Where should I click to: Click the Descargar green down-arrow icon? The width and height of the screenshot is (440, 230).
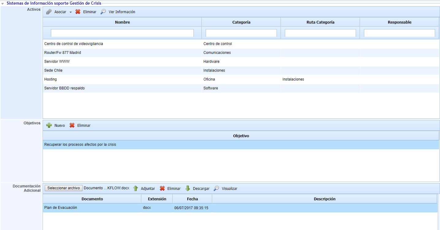[188, 188]
